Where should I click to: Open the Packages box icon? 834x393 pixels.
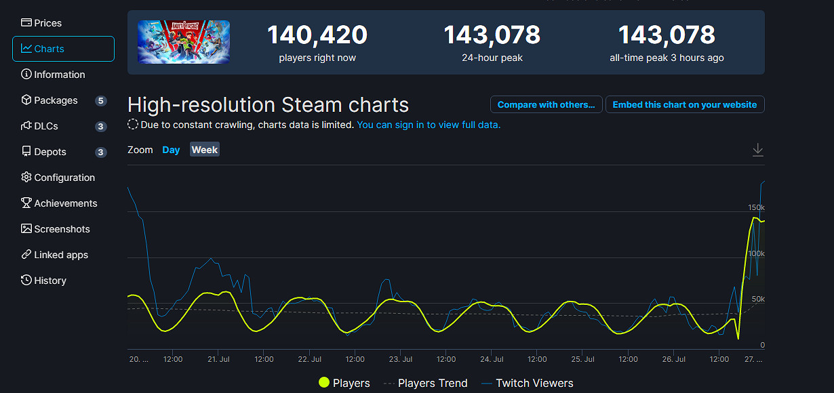click(x=26, y=100)
